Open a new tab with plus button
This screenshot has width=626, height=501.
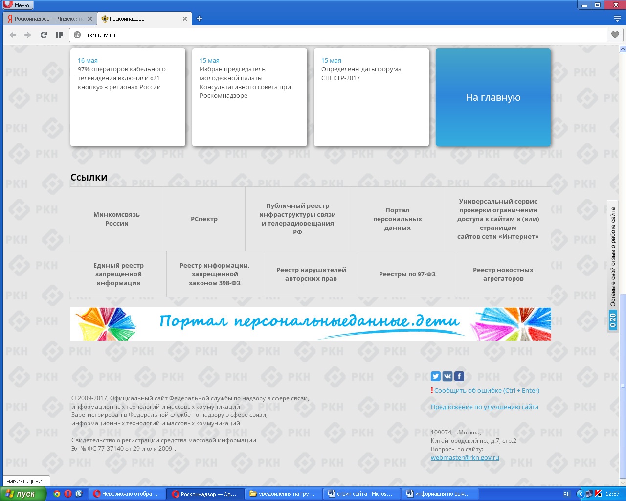pyautogui.click(x=199, y=19)
